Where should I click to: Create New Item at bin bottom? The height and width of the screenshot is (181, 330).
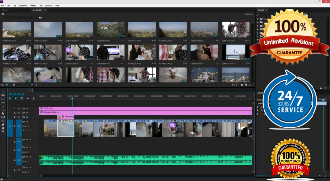tap(246, 85)
